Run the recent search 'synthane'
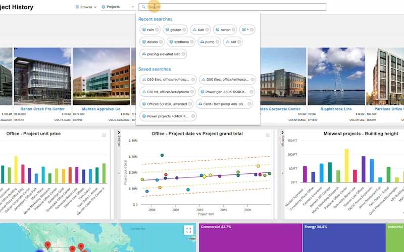404x252 pixels. tap(181, 42)
